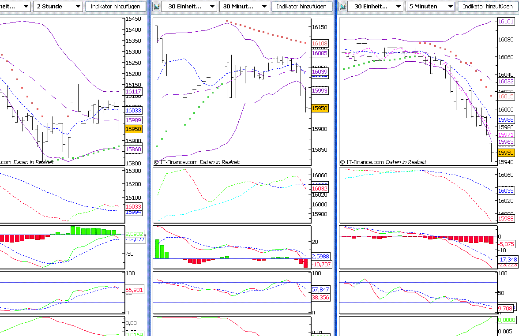Select the 16039 price label in the 30-minute chart
The height and width of the screenshot is (336, 519).
[x=320, y=71]
